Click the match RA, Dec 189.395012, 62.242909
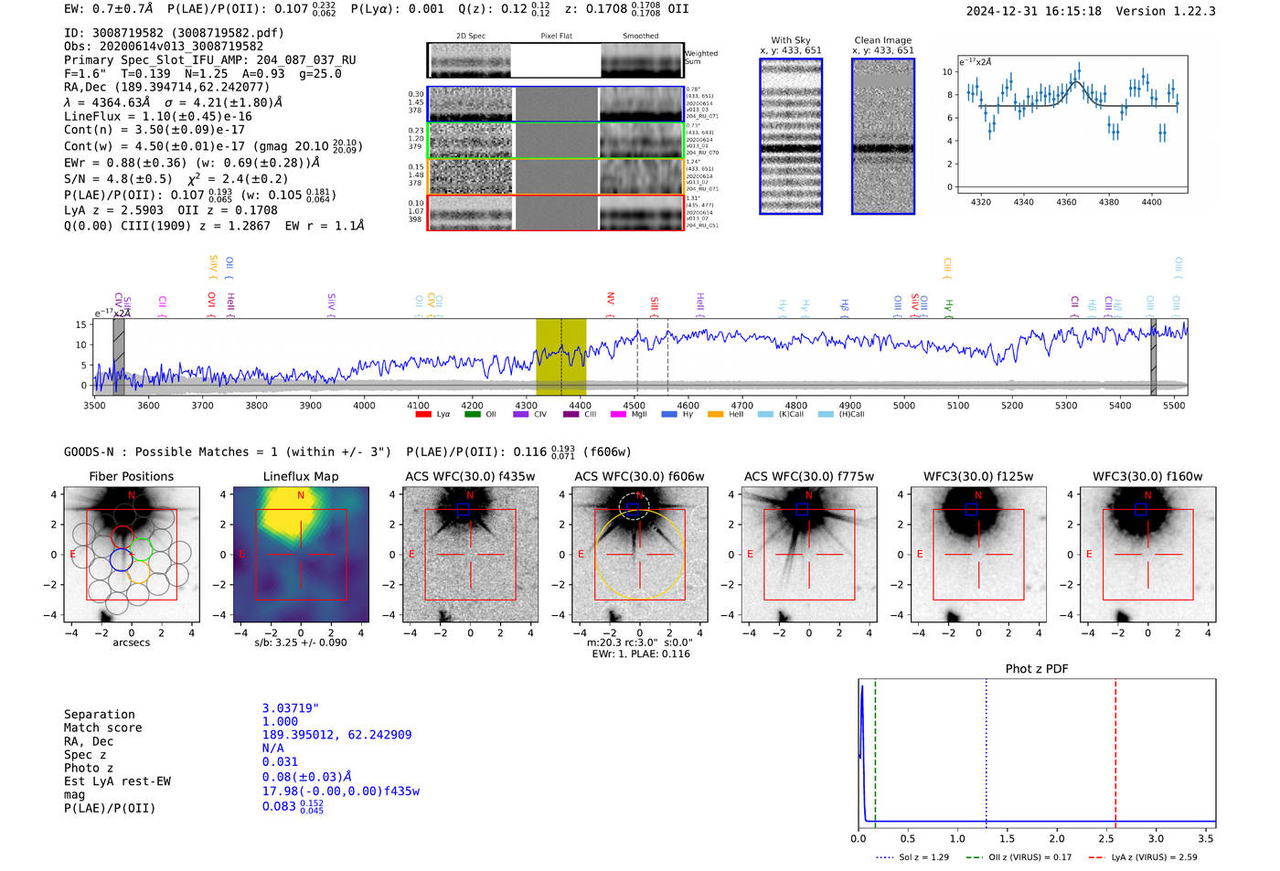This screenshot has width=1280, height=871. (x=336, y=735)
